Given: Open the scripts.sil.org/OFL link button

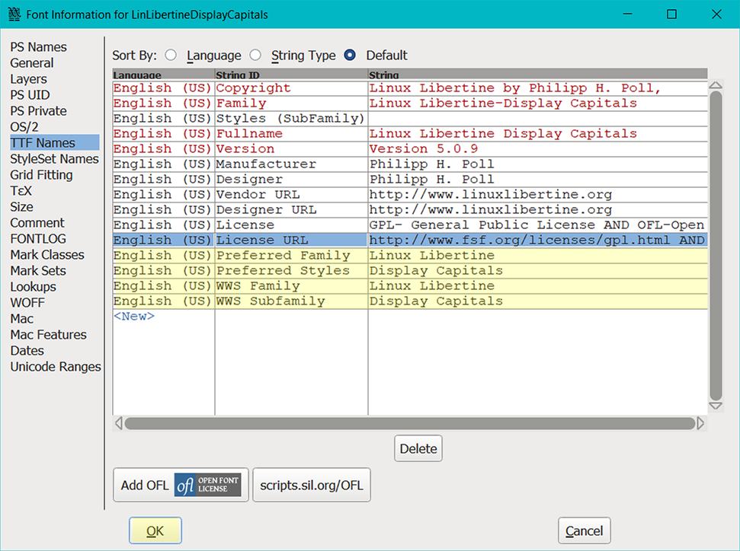Looking at the screenshot, I should (312, 485).
